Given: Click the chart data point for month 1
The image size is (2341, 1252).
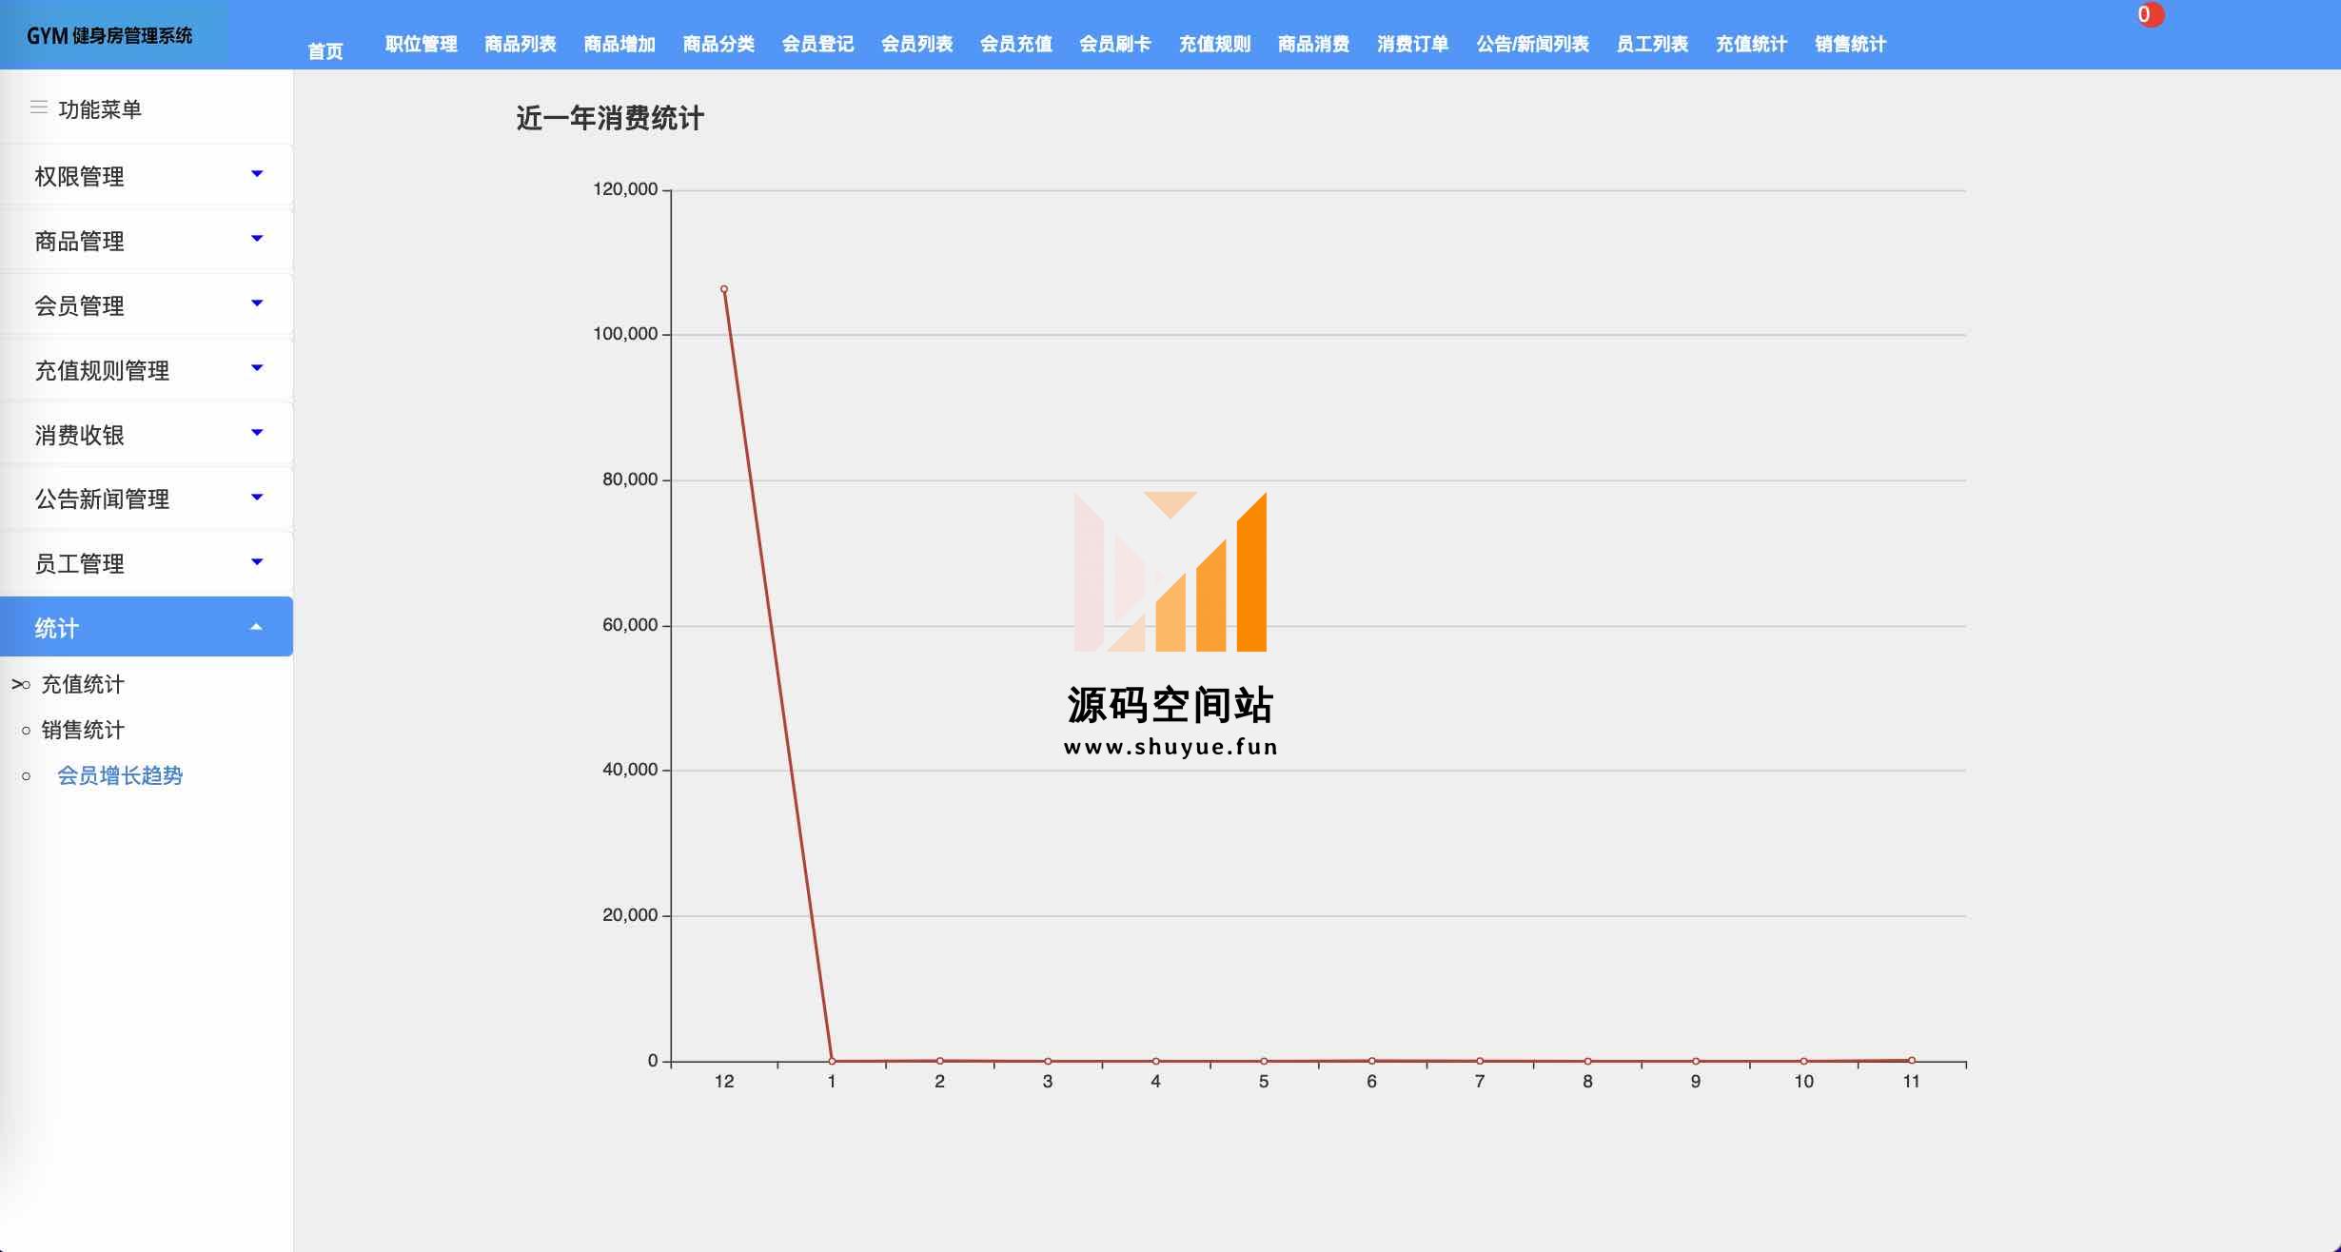Looking at the screenshot, I should click(x=832, y=1061).
